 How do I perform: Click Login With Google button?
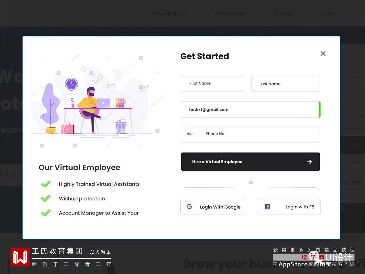(x=213, y=207)
